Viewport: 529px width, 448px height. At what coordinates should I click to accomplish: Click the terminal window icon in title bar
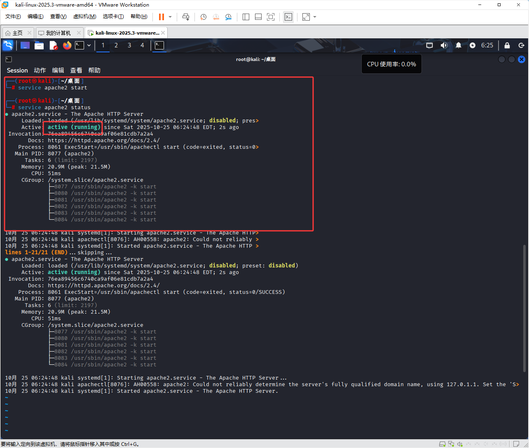[9, 59]
